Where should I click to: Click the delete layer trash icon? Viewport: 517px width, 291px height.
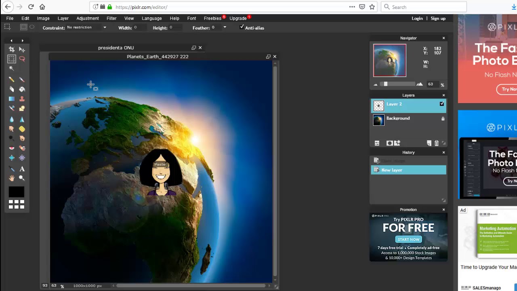437,143
